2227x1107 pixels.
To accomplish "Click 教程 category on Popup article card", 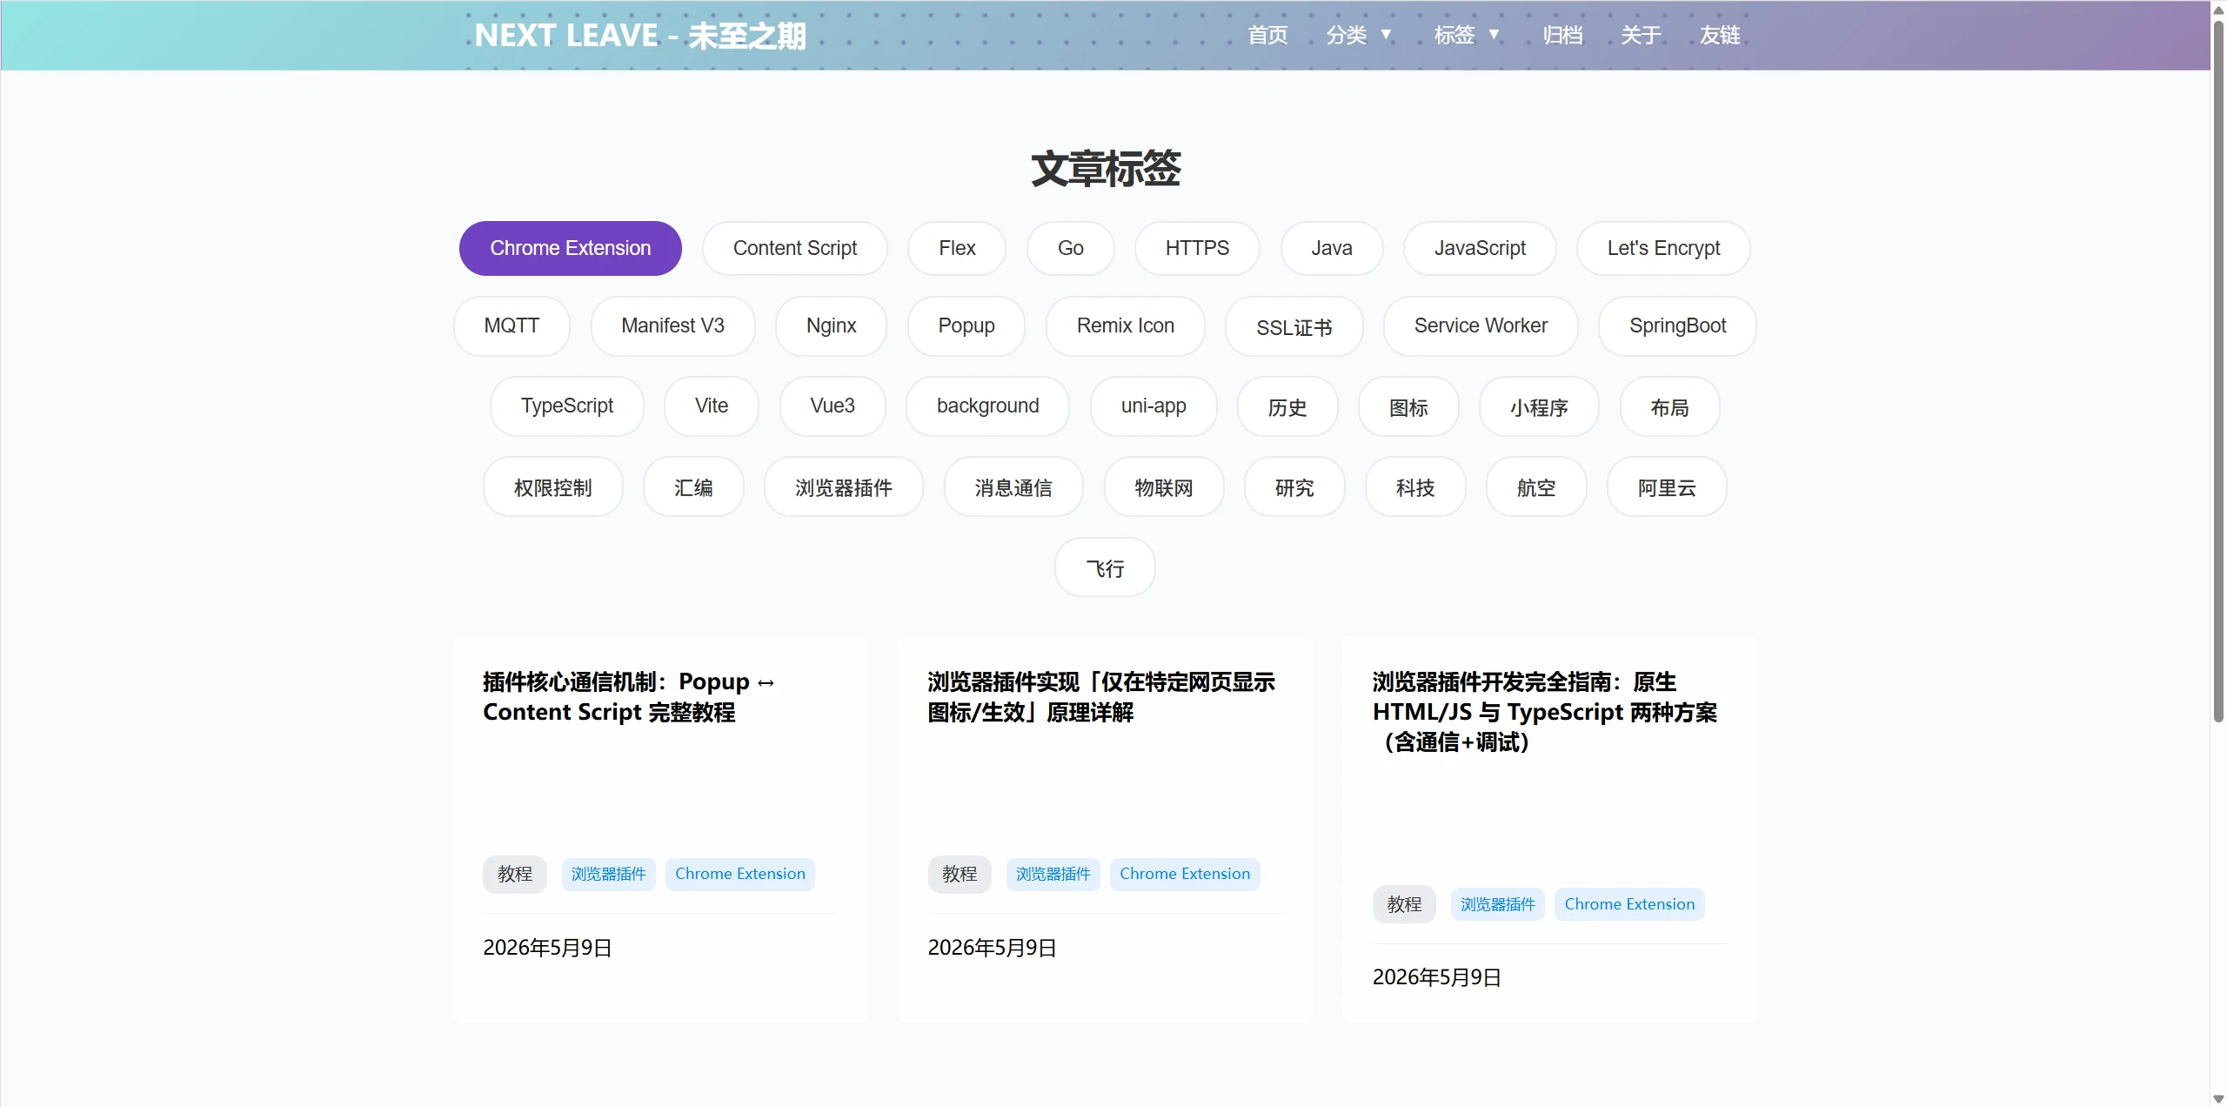I will click(x=515, y=874).
